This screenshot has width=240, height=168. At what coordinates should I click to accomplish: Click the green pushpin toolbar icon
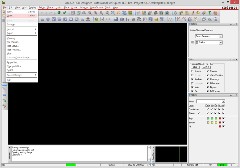tap(65, 13)
